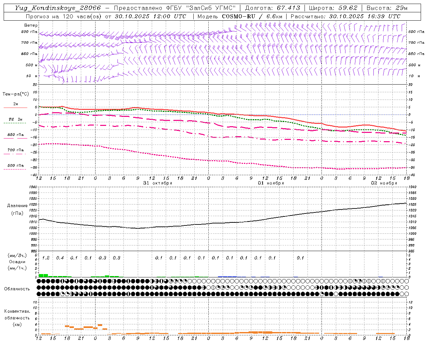
Task: Click the 1.2 precipitation value
Action: click(x=46, y=258)
